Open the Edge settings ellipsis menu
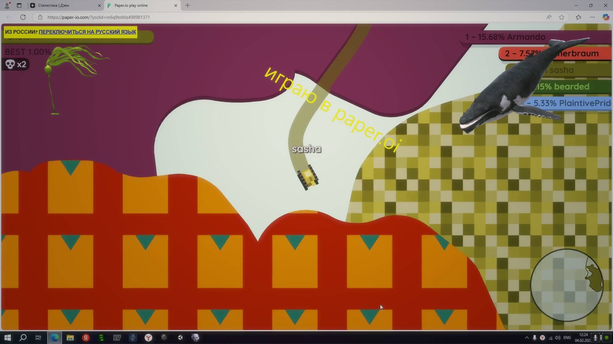The image size is (613, 344). click(x=592, y=17)
